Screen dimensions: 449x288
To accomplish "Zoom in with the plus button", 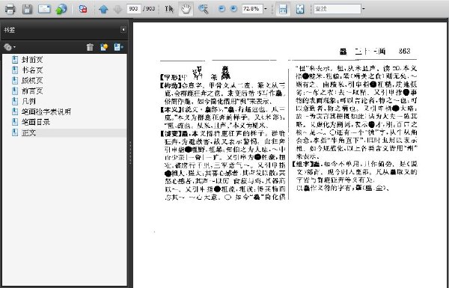I will (233, 9).
